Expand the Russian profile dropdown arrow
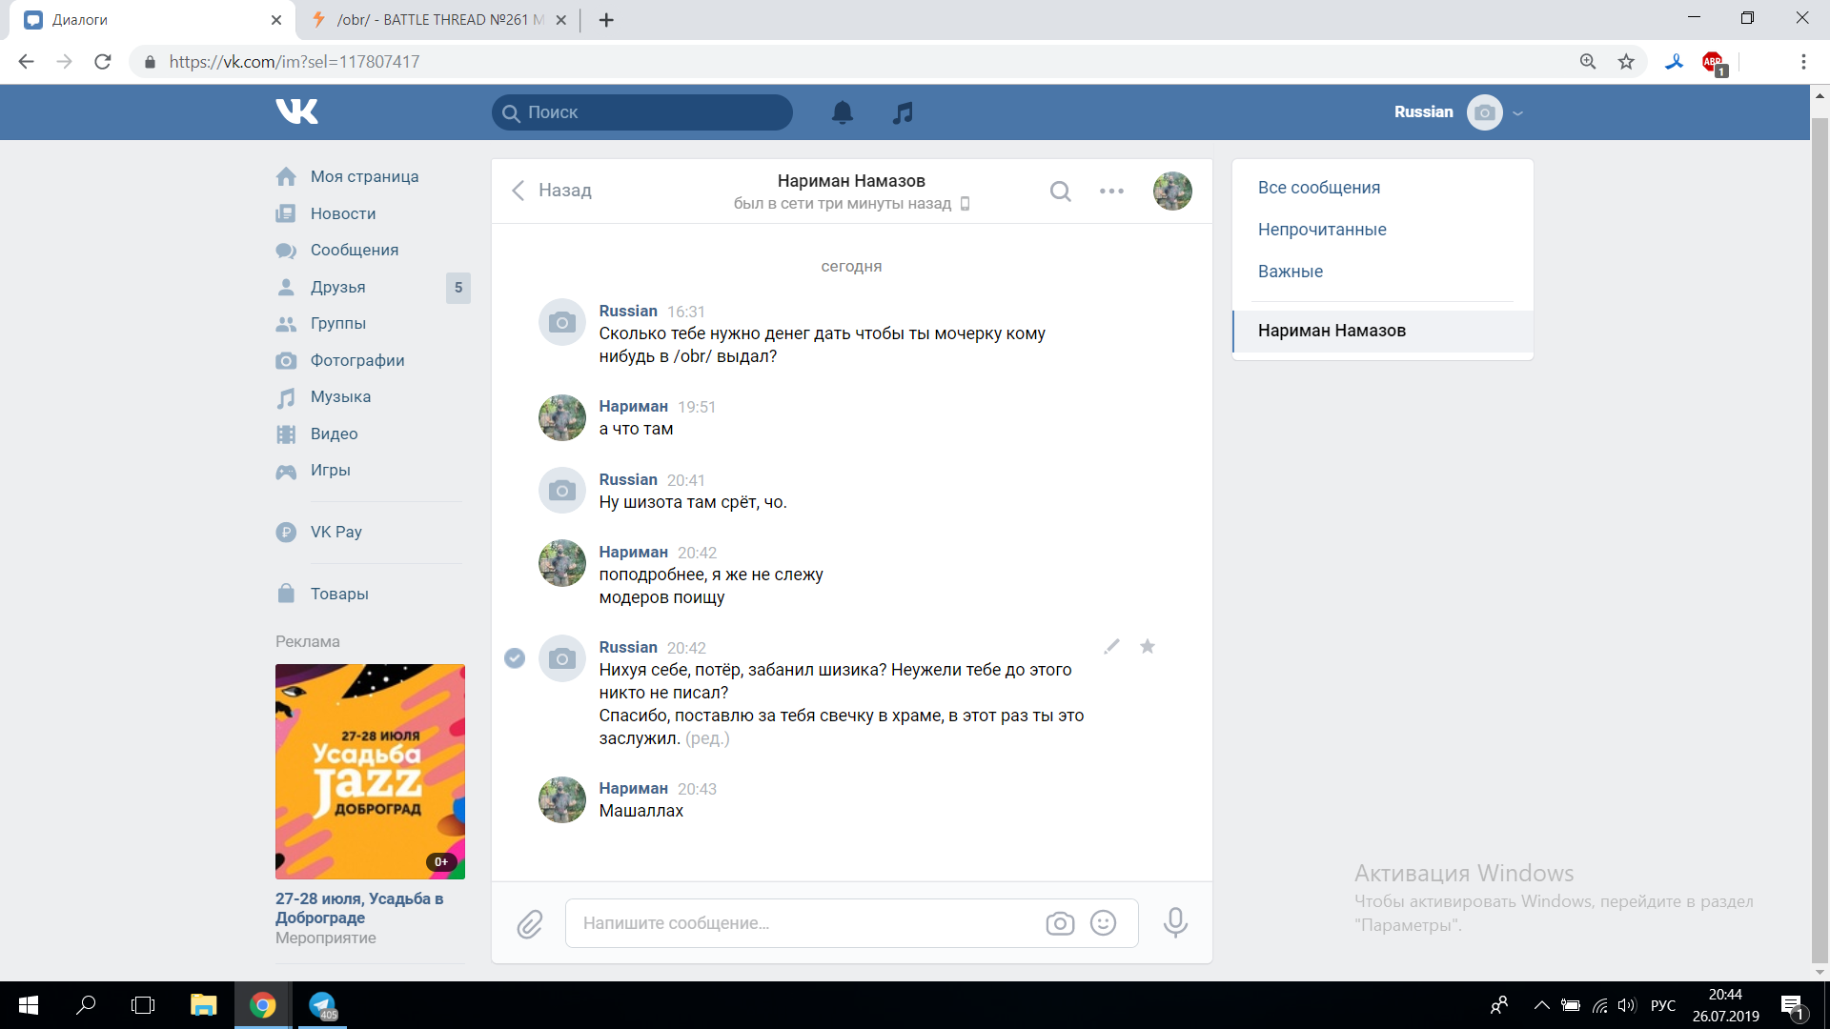Screen dimensions: 1830x1029 point(1518,112)
